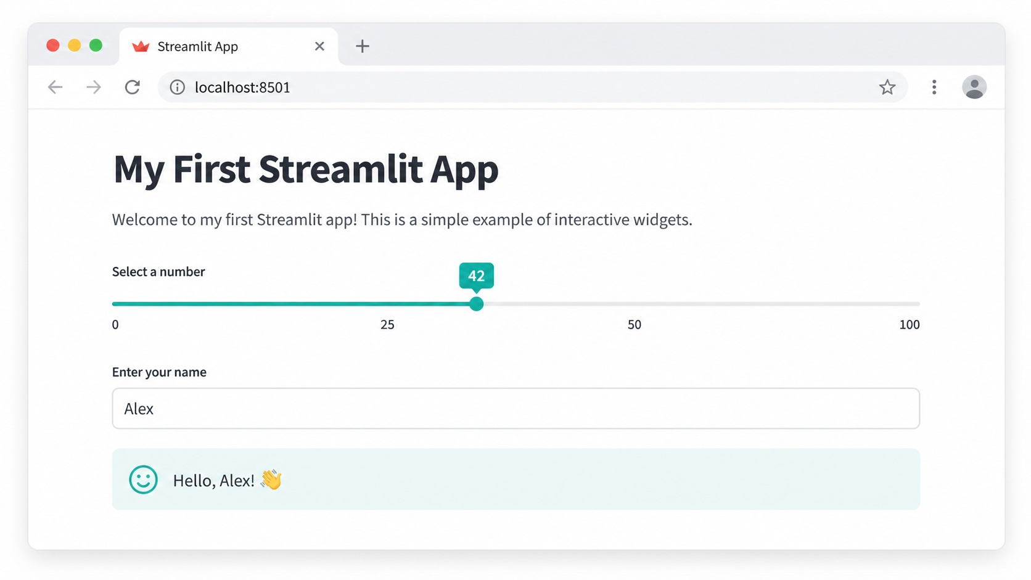Click the localhost:8501 address bar
The height and width of the screenshot is (580, 1031).
pyautogui.click(x=533, y=87)
